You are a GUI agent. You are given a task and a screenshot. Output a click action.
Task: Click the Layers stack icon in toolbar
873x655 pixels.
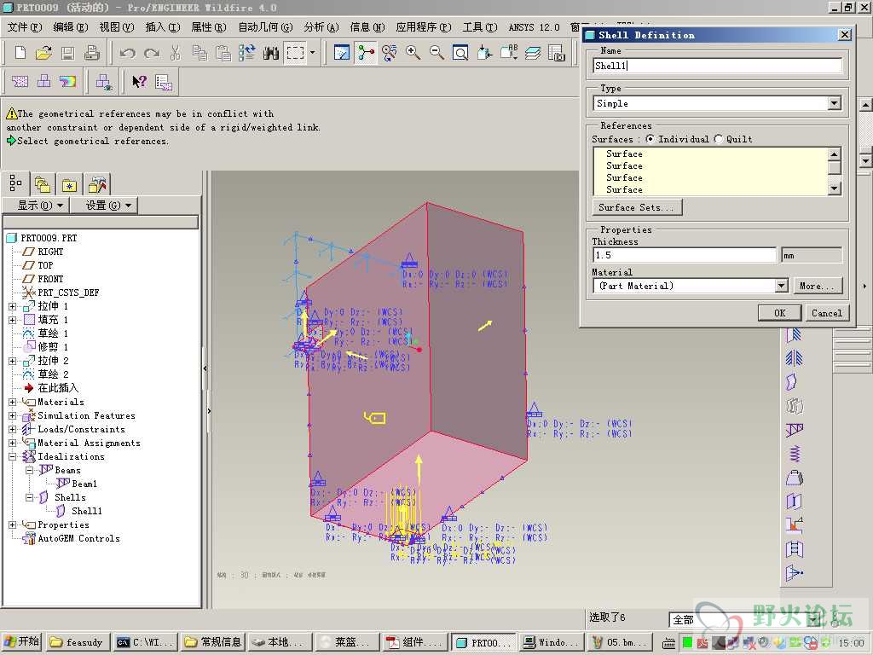pos(533,53)
